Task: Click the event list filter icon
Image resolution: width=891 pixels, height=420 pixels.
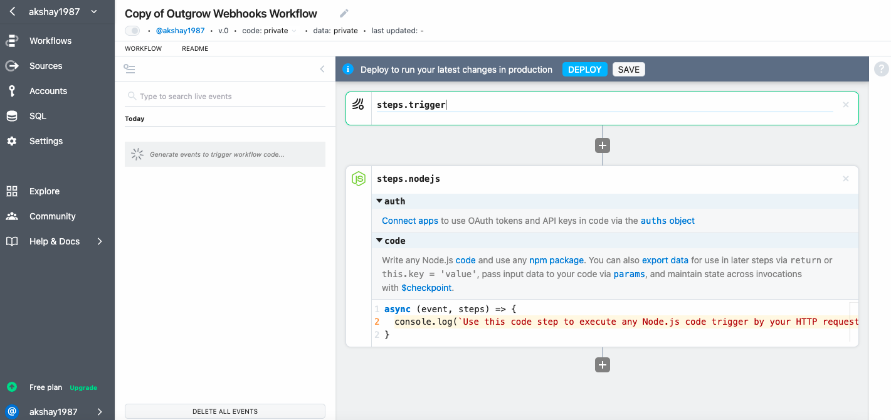Action: (x=129, y=69)
